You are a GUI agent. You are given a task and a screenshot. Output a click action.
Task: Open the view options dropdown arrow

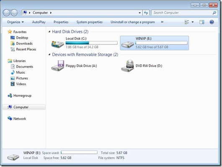pyautogui.click(x=193, y=22)
